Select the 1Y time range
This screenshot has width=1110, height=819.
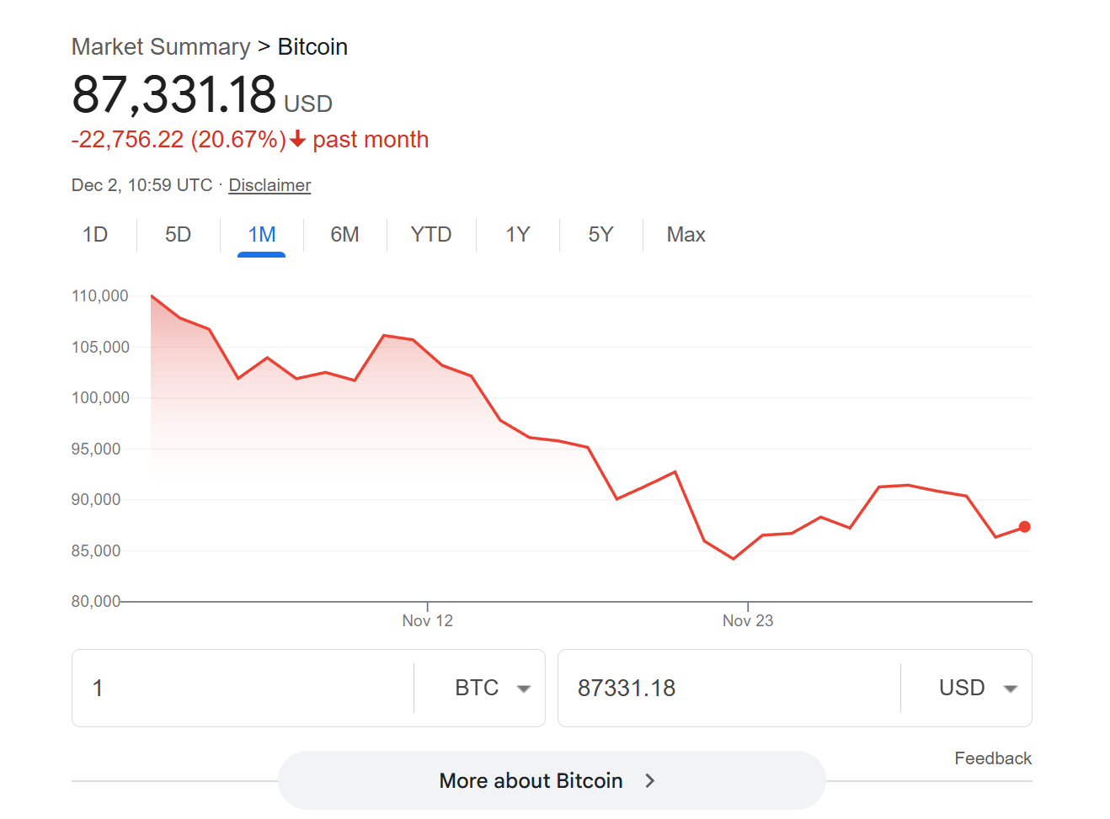[x=517, y=235]
